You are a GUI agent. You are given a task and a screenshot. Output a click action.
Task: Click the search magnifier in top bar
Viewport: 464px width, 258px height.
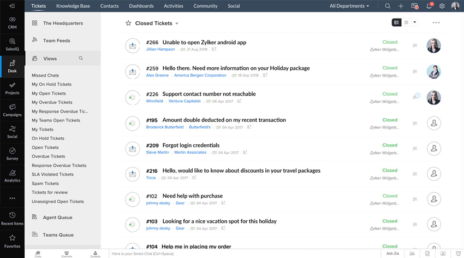388,6
